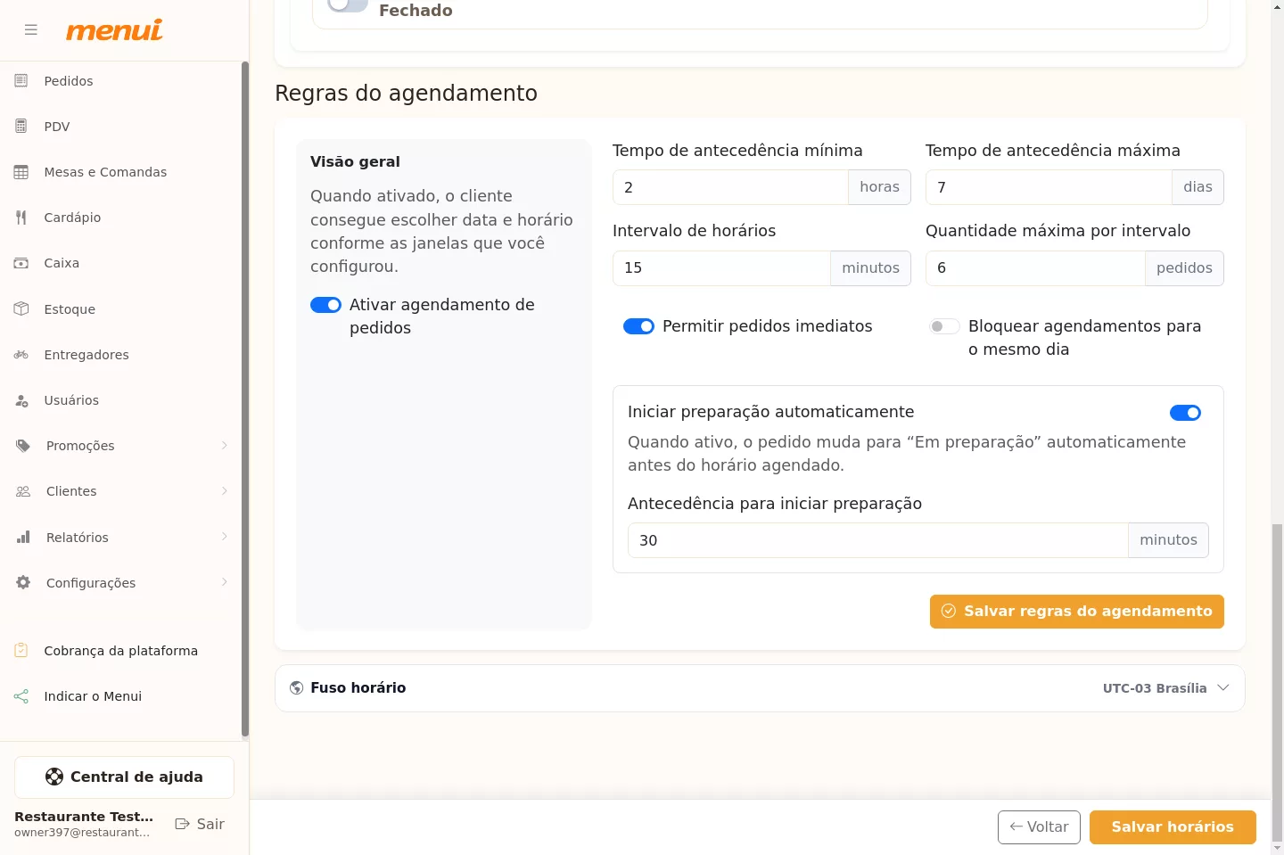Click the Mesas e Comandas table icon
This screenshot has width=1284, height=855.
(x=21, y=171)
